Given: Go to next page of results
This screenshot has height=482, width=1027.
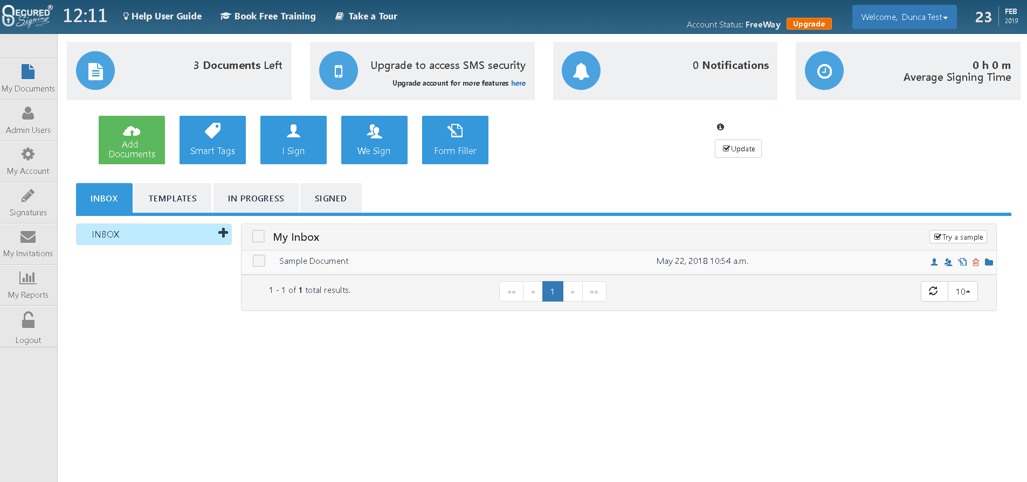Looking at the screenshot, I should pyautogui.click(x=573, y=291).
